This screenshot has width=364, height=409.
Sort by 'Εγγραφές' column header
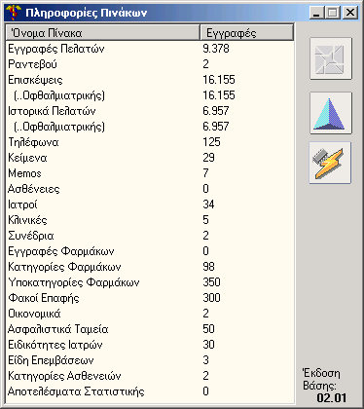[246, 33]
